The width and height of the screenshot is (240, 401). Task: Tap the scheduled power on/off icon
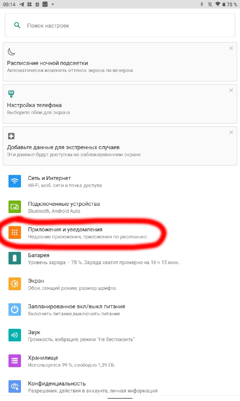(14, 309)
